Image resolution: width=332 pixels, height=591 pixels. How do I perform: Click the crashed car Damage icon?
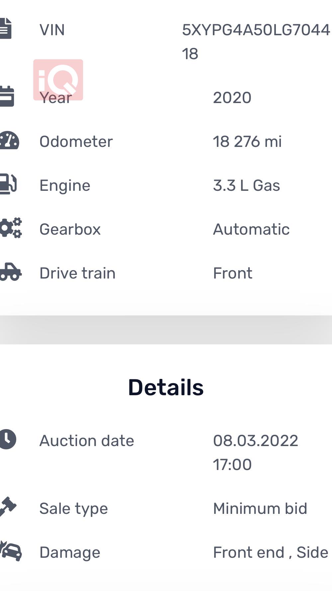pyautogui.click(x=11, y=551)
